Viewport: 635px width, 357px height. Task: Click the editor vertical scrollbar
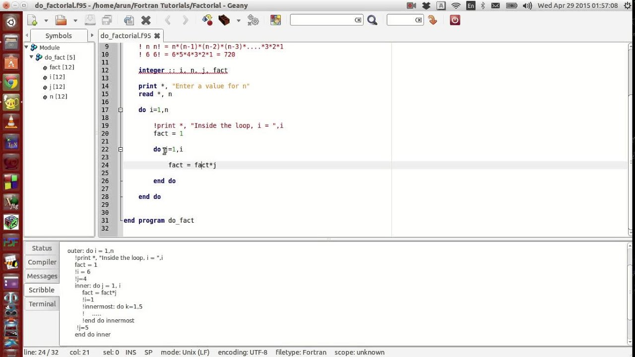632,139
